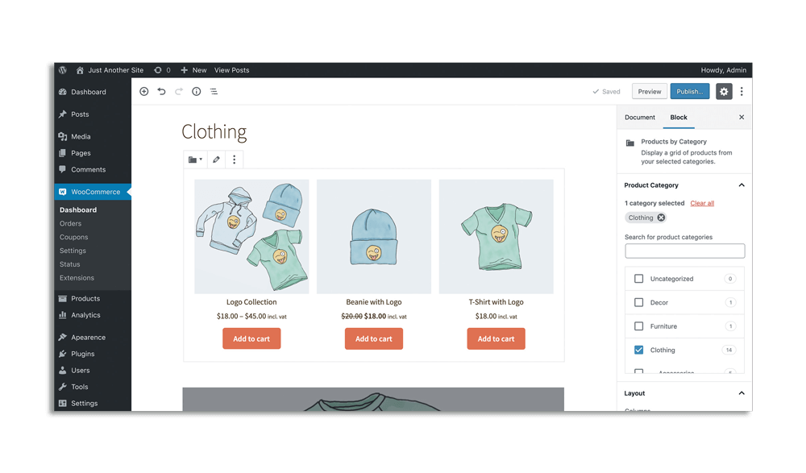The width and height of the screenshot is (806, 473).
Task: Click the Publish button
Action: click(x=690, y=92)
